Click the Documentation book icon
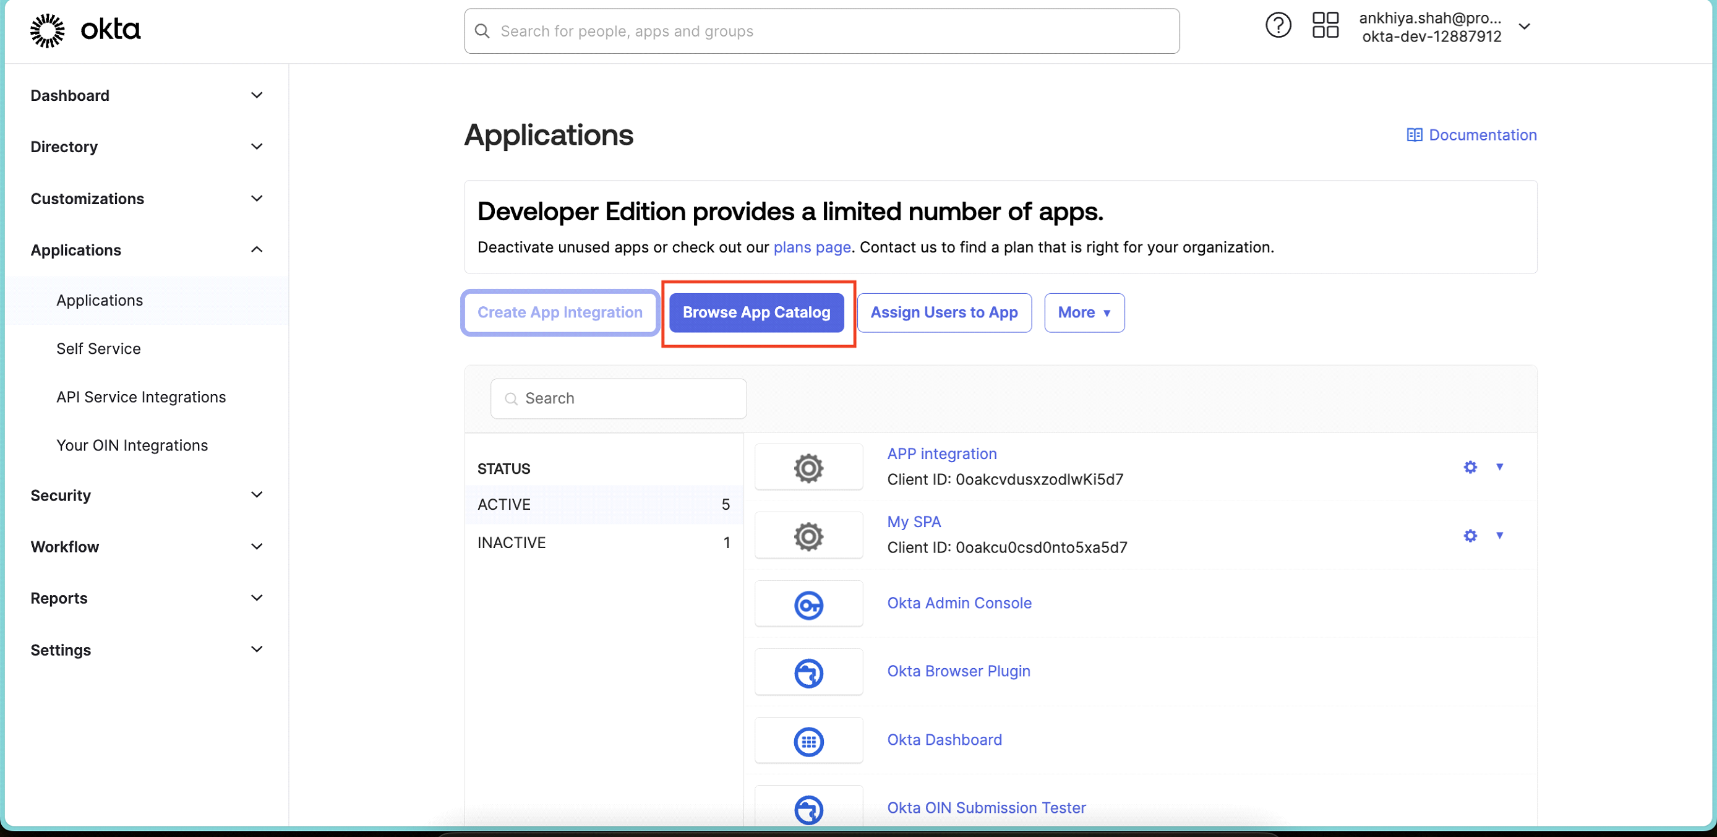Image resolution: width=1717 pixels, height=837 pixels. click(1414, 135)
